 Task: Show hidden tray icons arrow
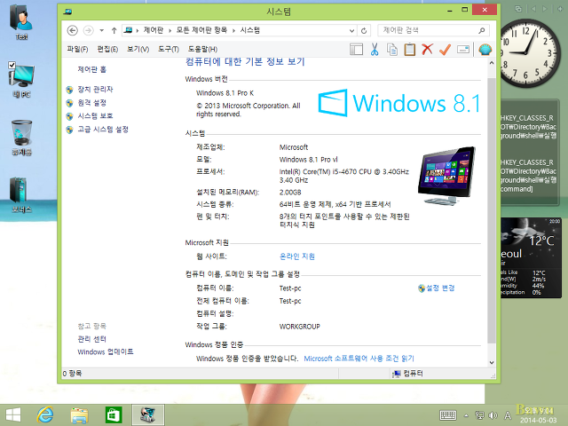[466, 415]
